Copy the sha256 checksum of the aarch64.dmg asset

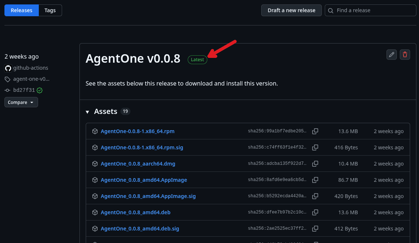[x=315, y=163]
